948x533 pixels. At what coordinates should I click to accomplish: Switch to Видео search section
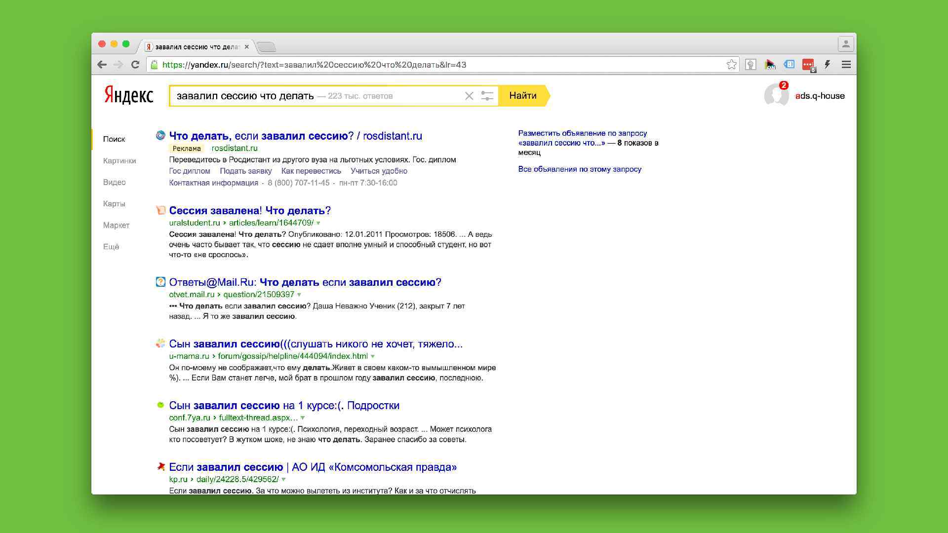tap(114, 182)
